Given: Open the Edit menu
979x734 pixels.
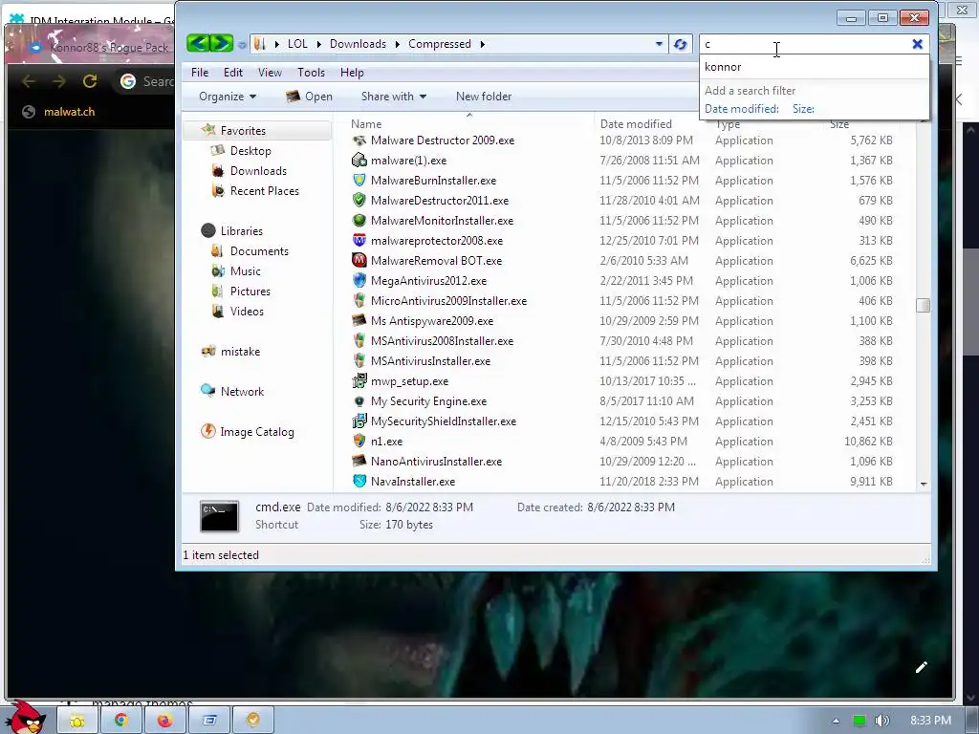Looking at the screenshot, I should [x=233, y=73].
